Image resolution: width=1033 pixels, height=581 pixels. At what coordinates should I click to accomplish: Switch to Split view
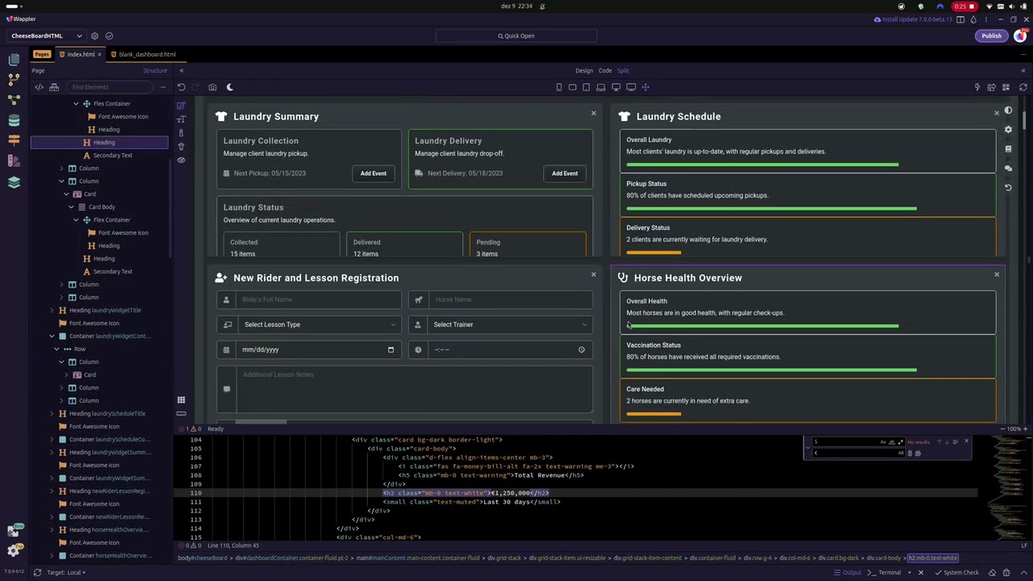pyautogui.click(x=623, y=70)
